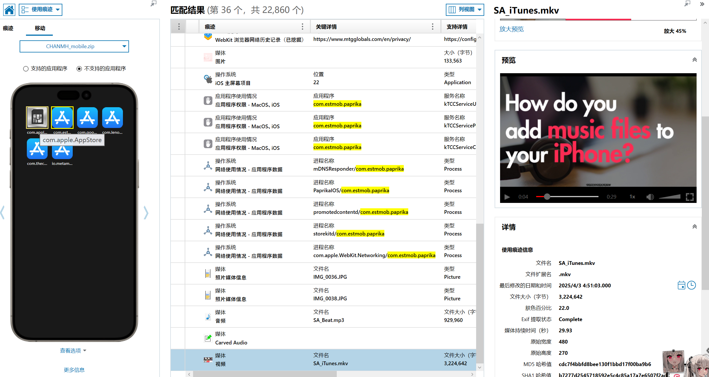Select the supported applications radio button
The width and height of the screenshot is (709, 377).
26,69
